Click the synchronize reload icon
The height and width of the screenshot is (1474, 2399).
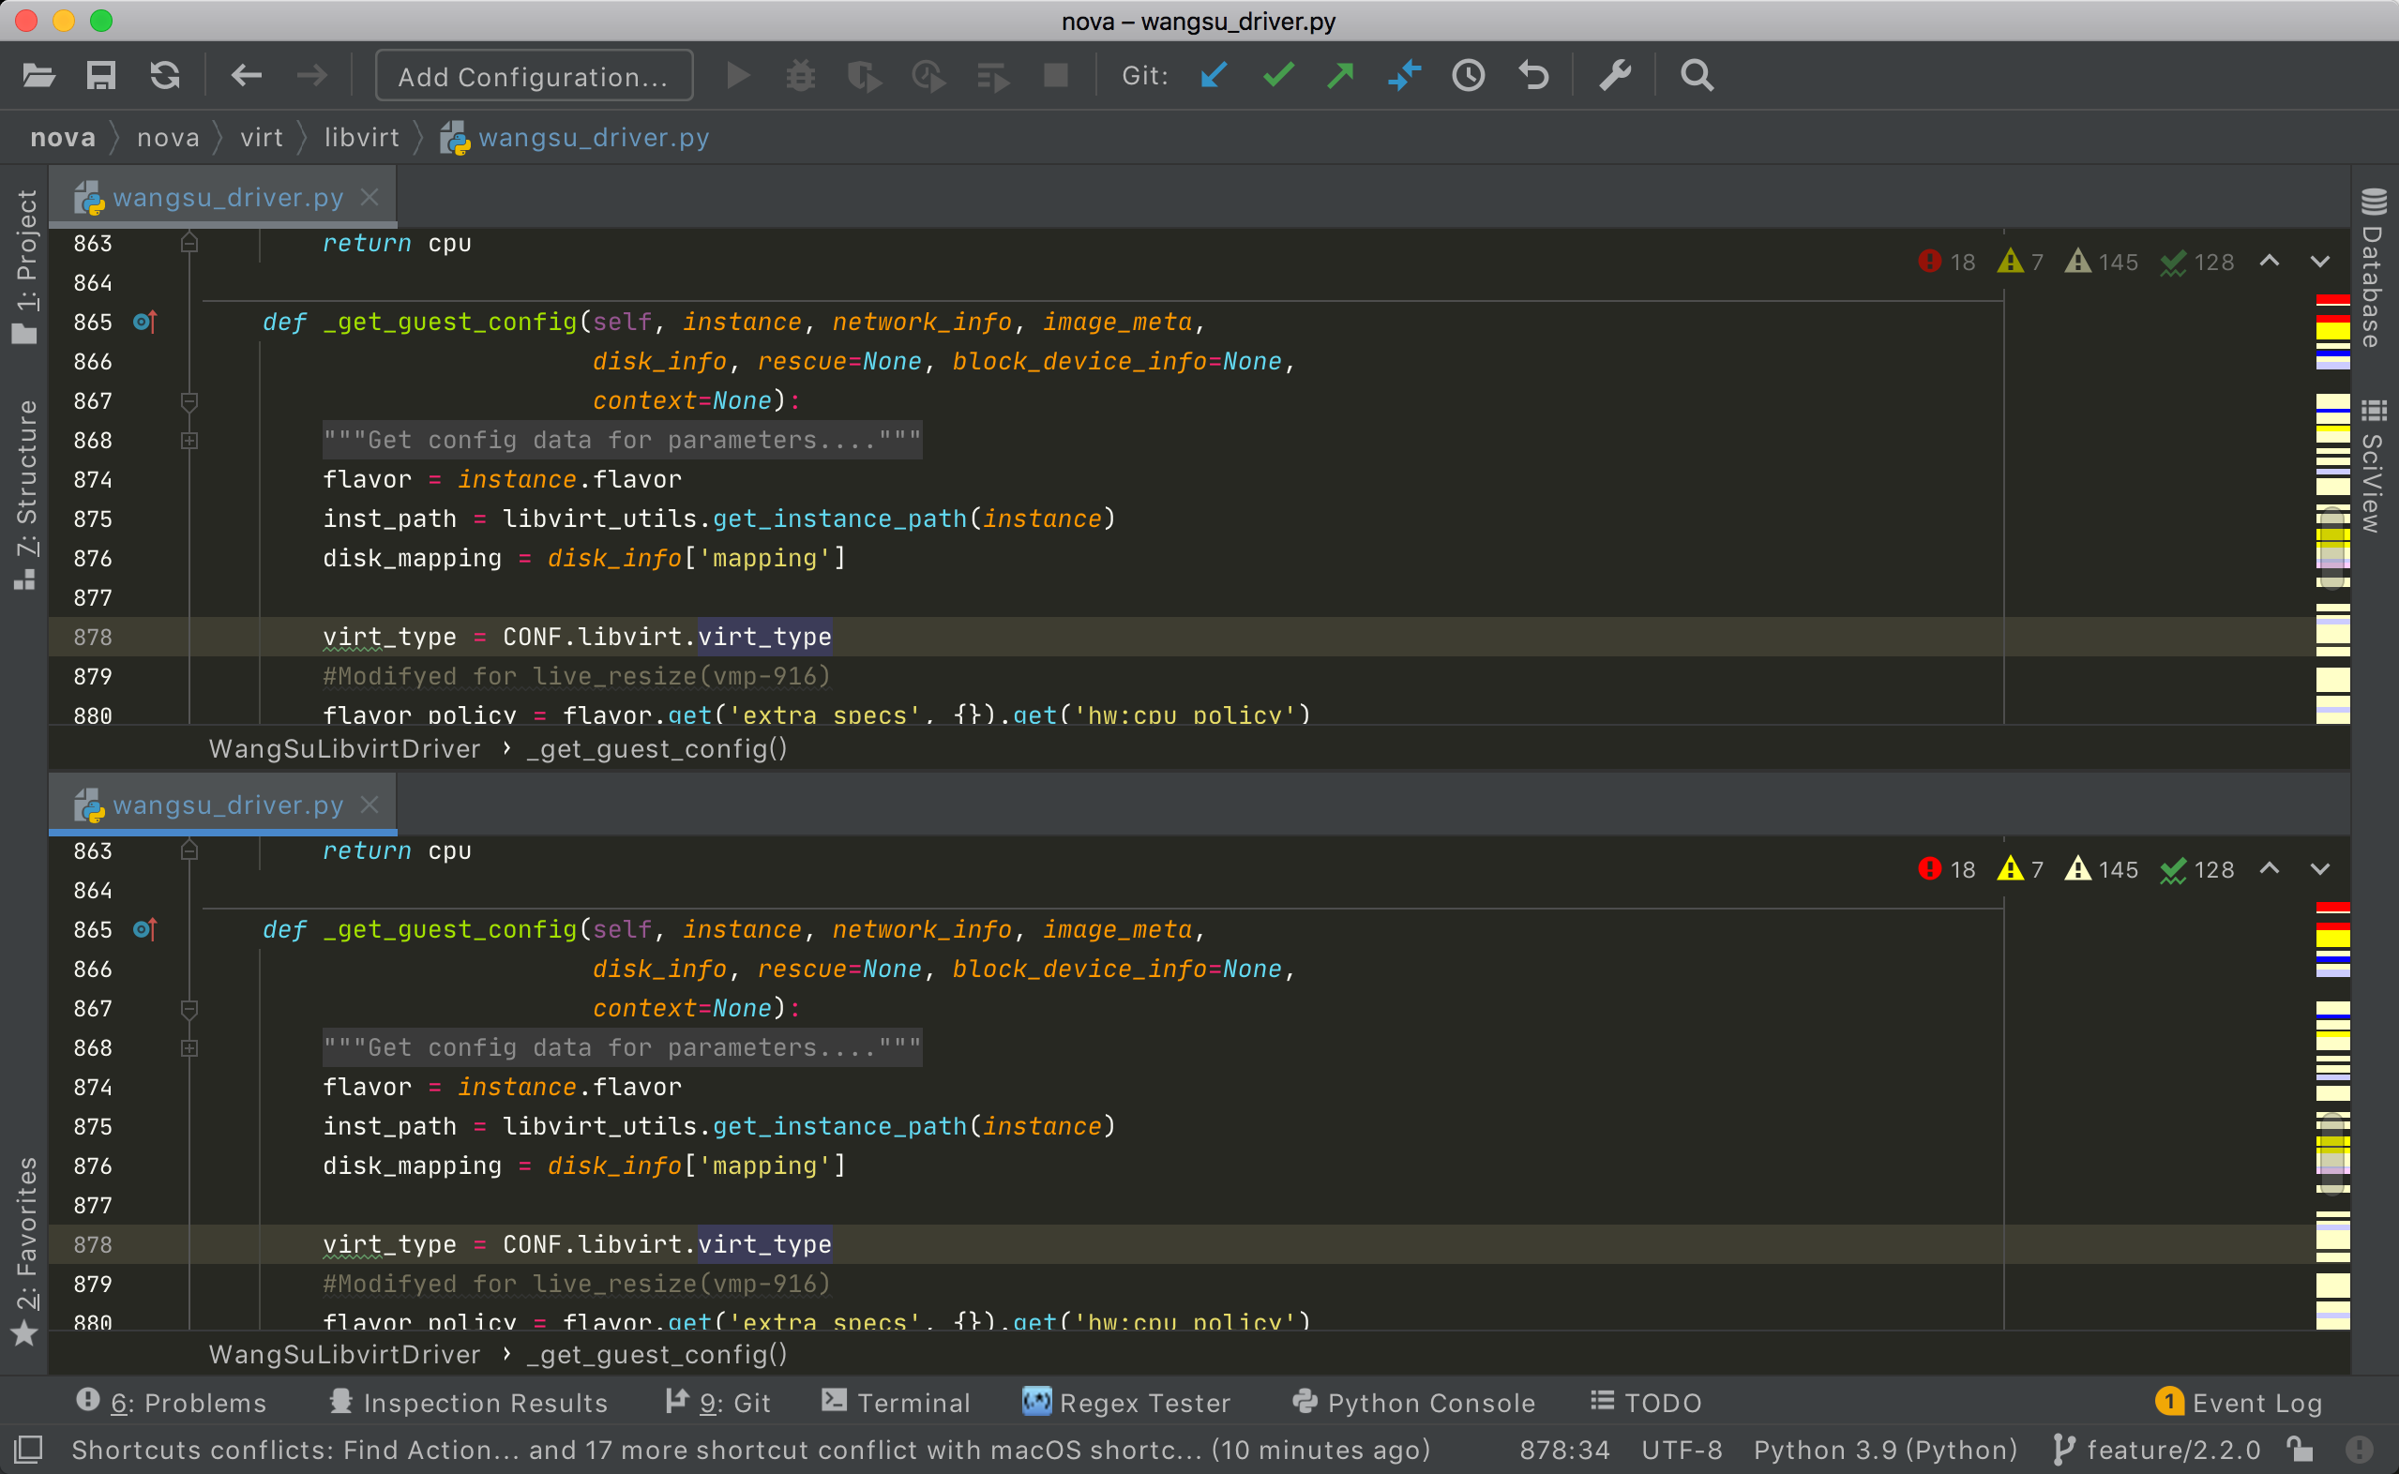click(x=165, y=75)
